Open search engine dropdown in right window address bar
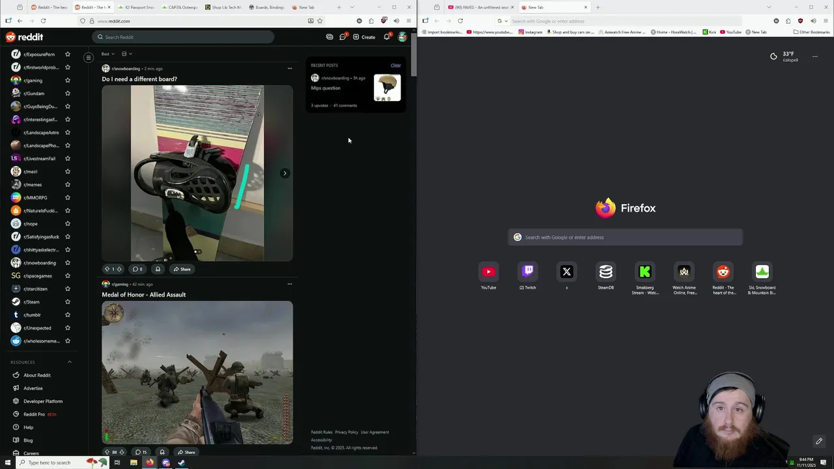834x469 pixels. coord(501,21)
